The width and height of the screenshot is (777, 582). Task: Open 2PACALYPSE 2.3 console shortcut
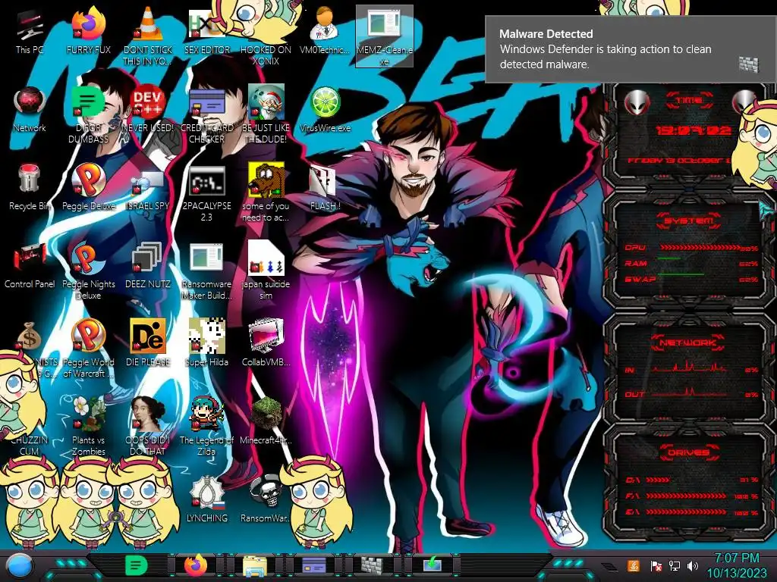(x=206, y=194)
